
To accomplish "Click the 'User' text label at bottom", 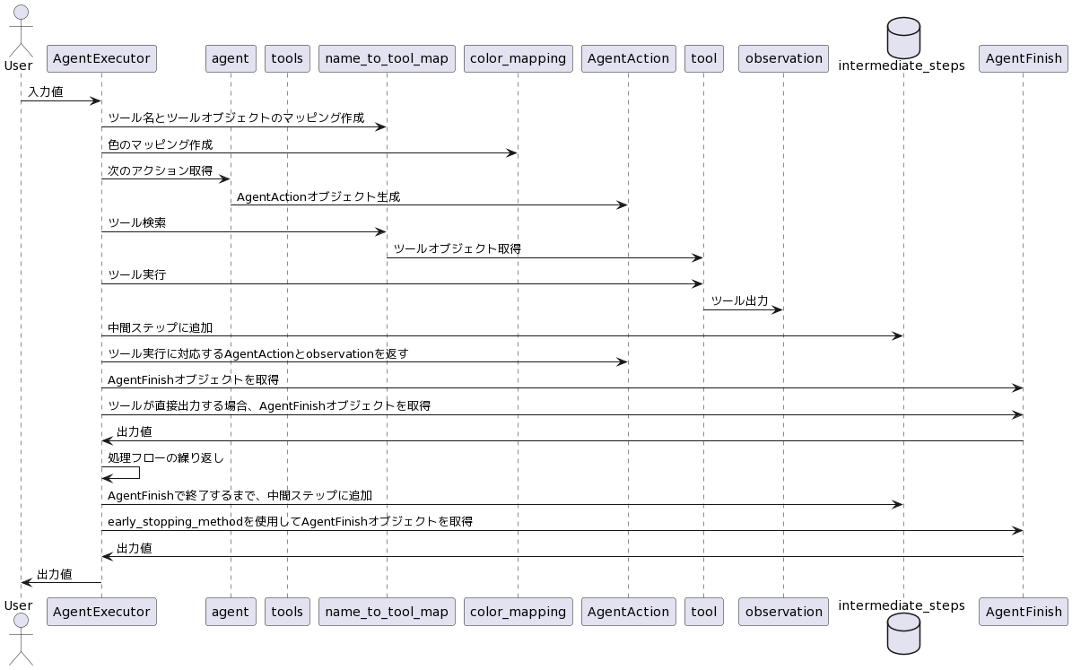I will (x=19, y=605).
